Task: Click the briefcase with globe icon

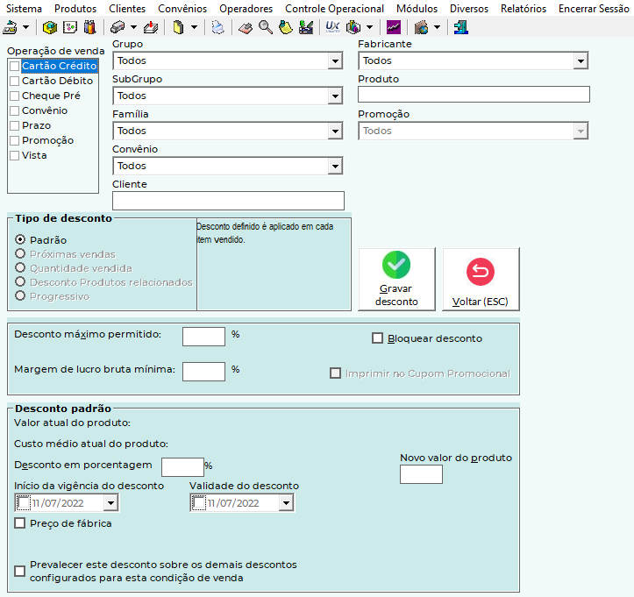Action: click(421, 27)
